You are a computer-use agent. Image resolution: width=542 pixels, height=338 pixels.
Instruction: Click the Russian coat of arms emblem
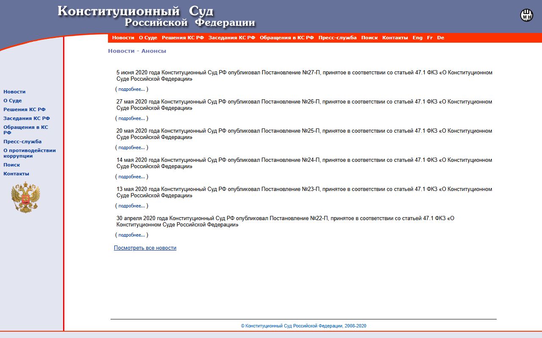pos(25,197)
